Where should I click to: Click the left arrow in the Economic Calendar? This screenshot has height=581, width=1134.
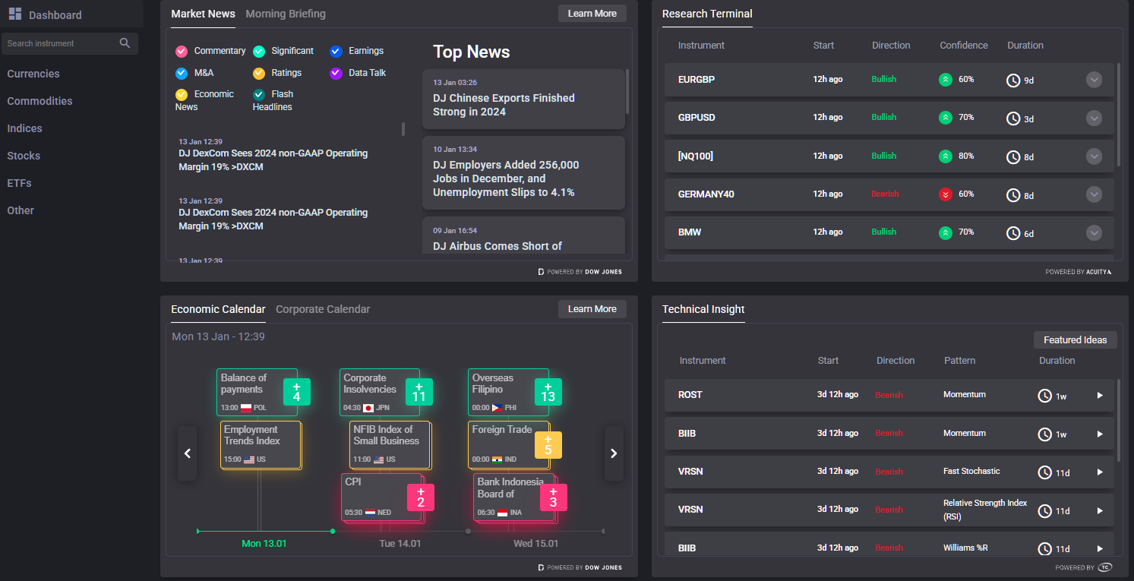(187, 453)
